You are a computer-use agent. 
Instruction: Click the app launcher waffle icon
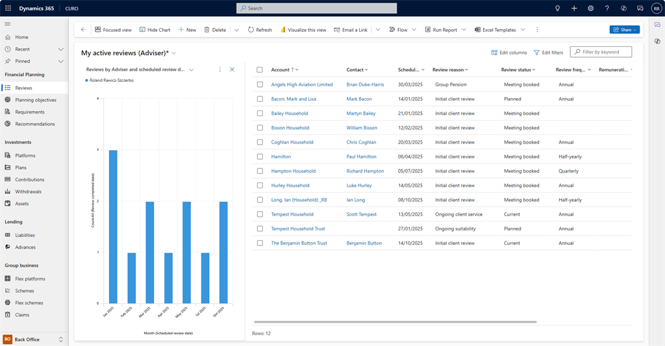coord(8,8)
